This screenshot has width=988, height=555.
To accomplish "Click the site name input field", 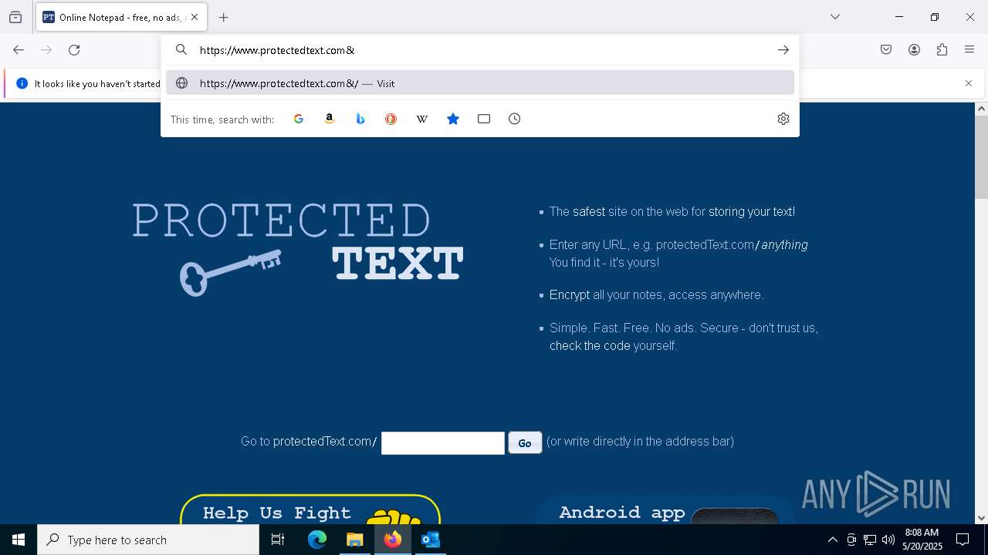I will tap(443, 442).
